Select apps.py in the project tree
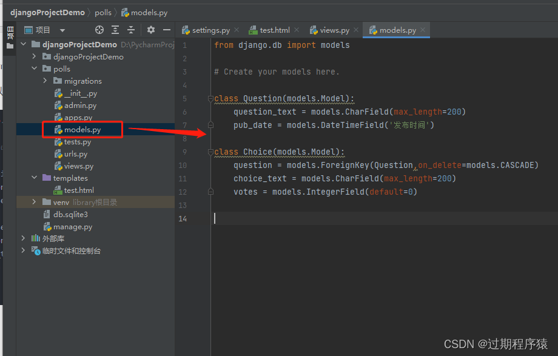Viewport: 558px width, 356px height. [78, 118]
